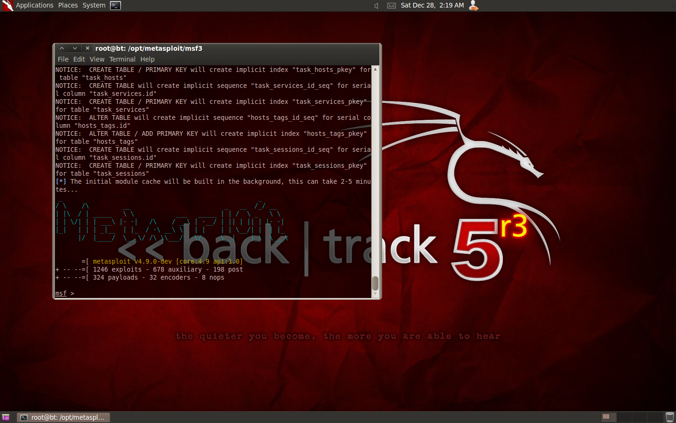Click the scrollbar up arrow in terminal
676x423 pixels.
tap(375, 69)
